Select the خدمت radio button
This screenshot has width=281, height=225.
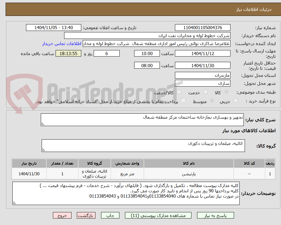tap(205, 92)
